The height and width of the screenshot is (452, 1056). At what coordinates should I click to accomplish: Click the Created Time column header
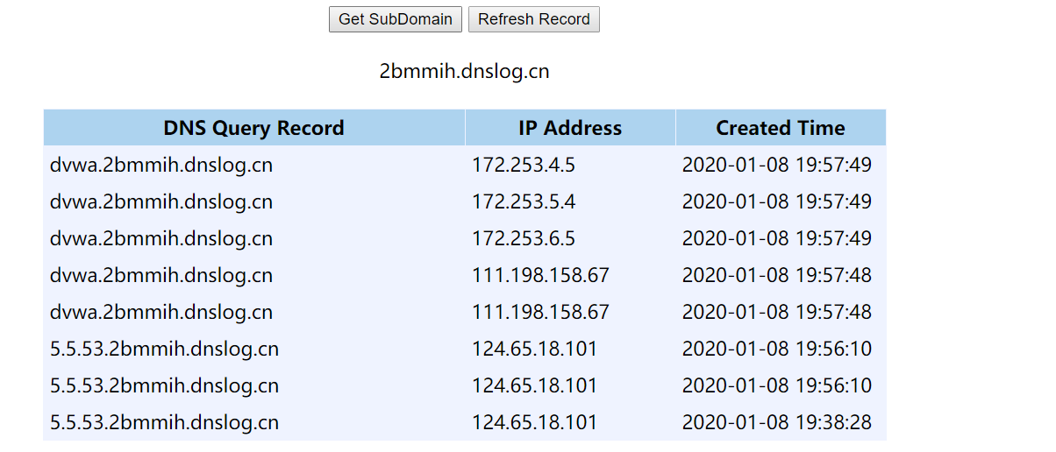781,128
